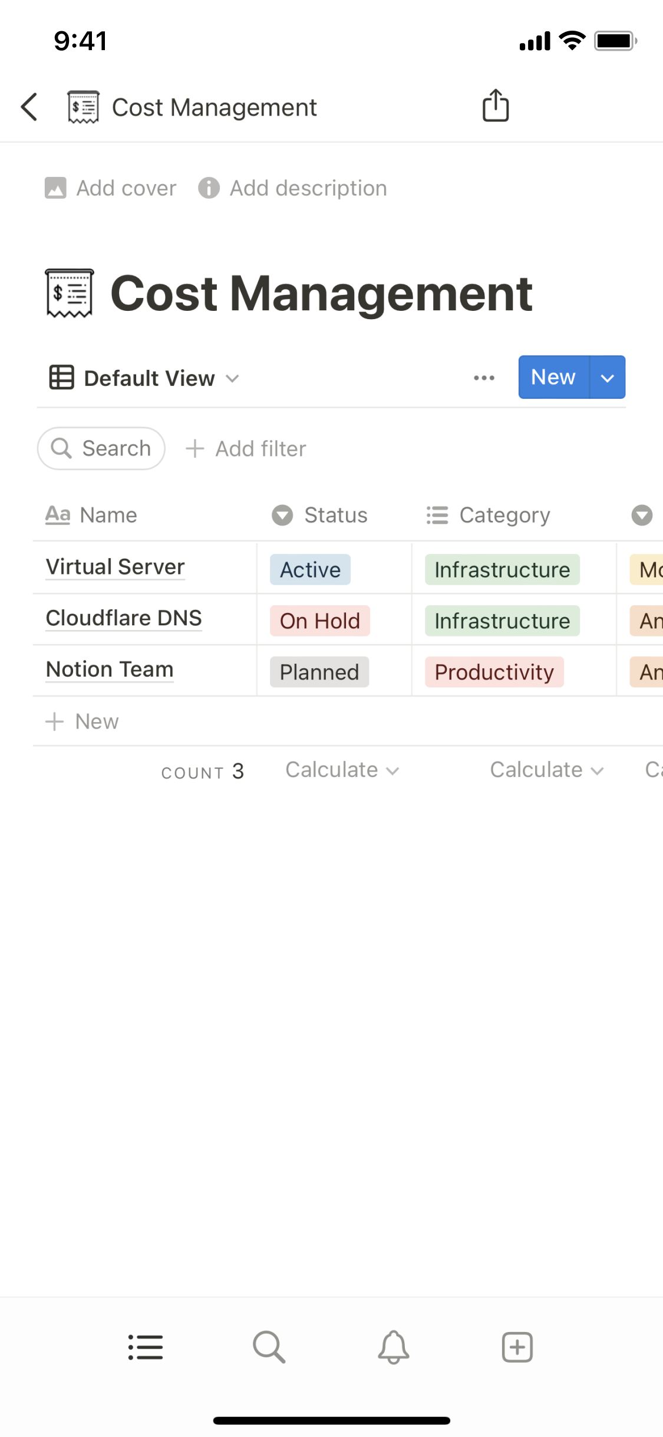Open Calculate dropdown under Status column
Image resolution: width=663 pixels, height=1437 pixels.
click(342, 770)
